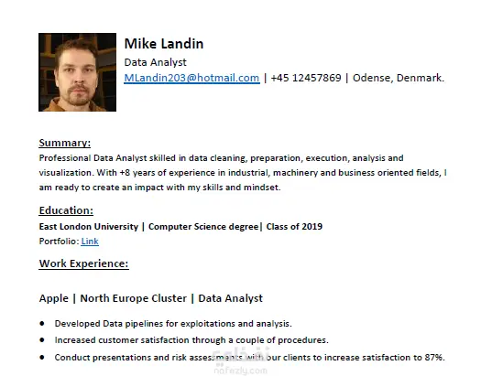Click the location text Odense, Denmark

[x=399, y=78]
